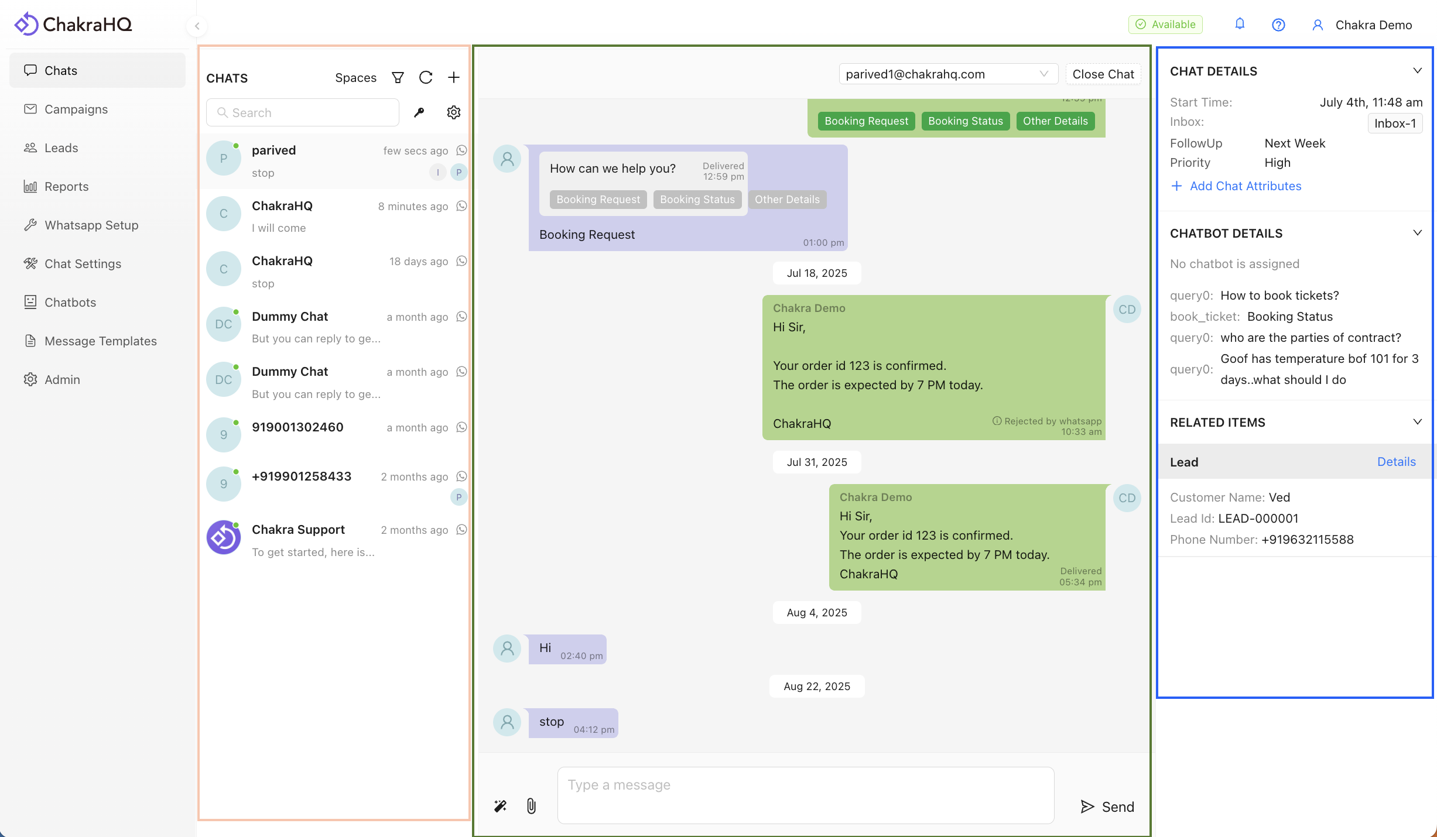Click the green Other Details button
Viewport: 1437px width, 837px height.
1055,121
